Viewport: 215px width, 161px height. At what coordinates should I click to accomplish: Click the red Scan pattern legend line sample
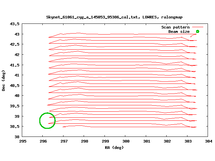(198, 27)
